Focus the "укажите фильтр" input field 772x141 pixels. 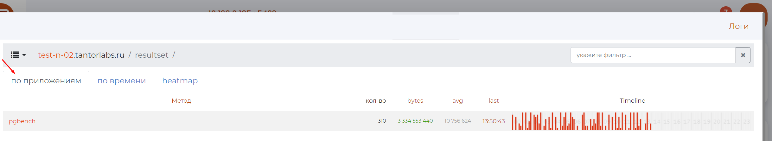pos(653,55)
